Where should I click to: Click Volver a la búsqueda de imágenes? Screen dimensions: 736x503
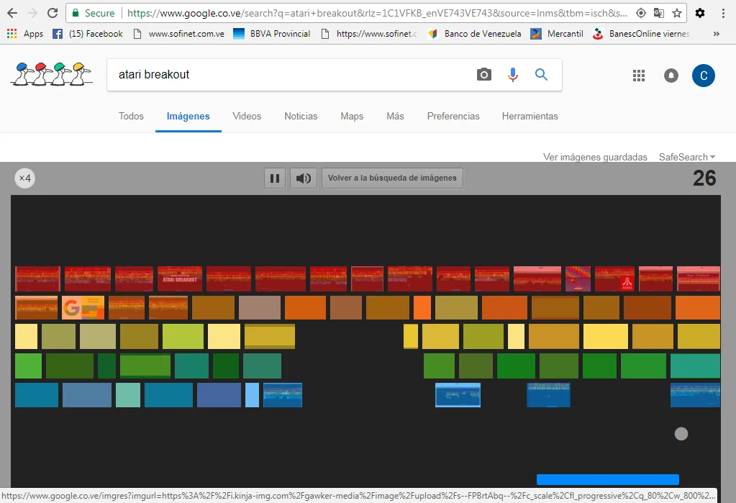click(392, 178)
